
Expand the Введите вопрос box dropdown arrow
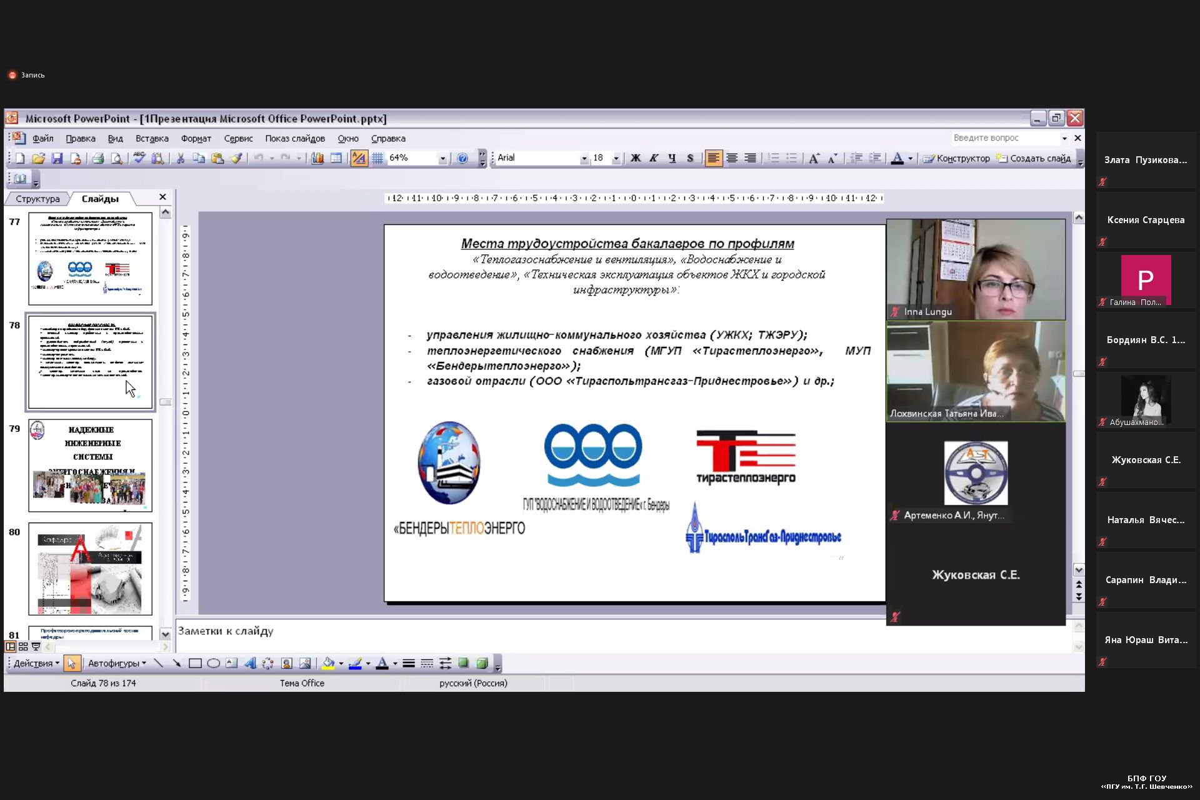click(1064, 138)
